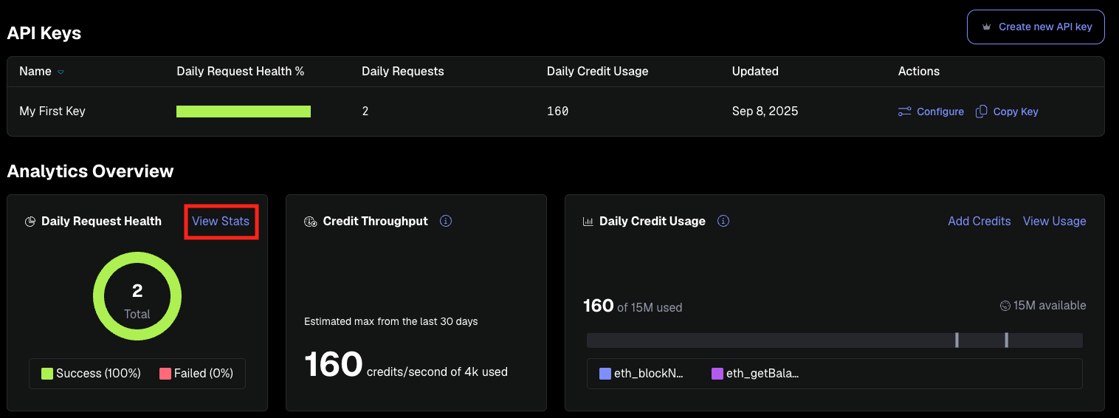1119x418 pixels.
Task: Click the green Daily Request Health bar
Action: tap(243, 112)
